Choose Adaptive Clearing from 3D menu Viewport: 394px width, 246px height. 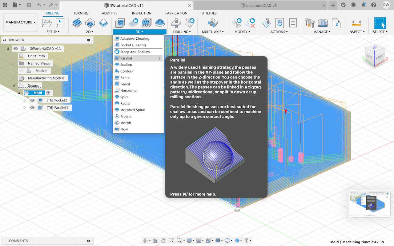138,38
